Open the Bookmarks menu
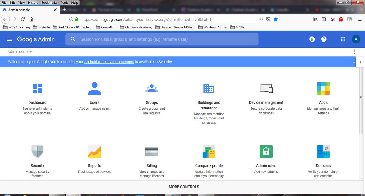365x196 pixels. click(49, 2)
